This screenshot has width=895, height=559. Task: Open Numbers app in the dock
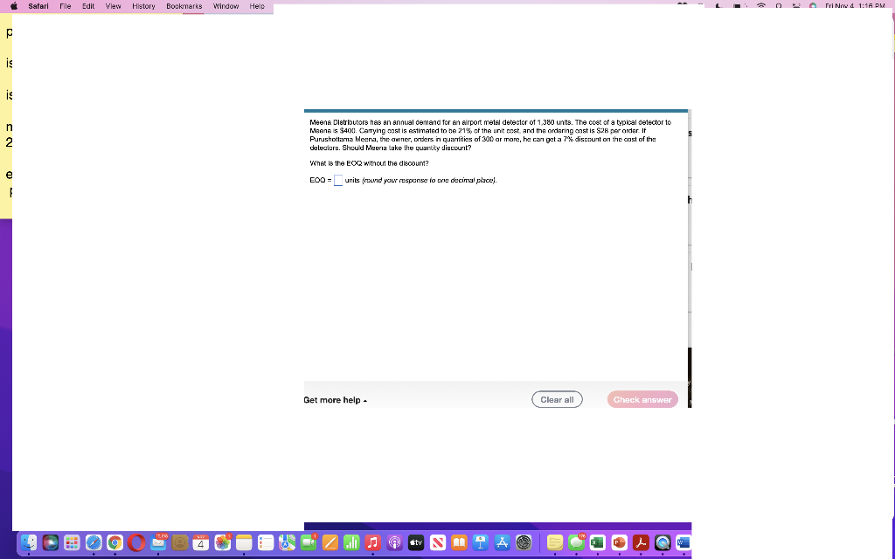pos(351,542)
